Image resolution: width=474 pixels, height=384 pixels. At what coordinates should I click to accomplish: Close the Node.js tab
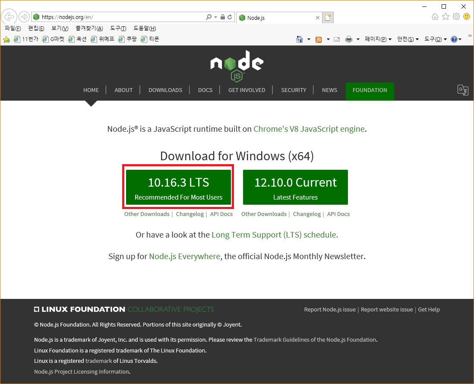pyautogui.click(x=318, y=18)
